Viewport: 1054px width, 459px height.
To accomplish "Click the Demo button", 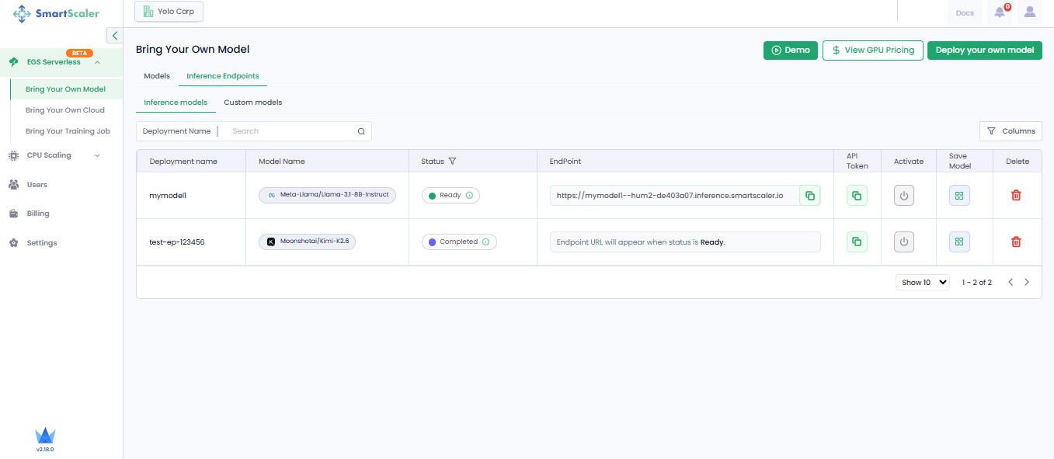I will (x=791, y=50).
